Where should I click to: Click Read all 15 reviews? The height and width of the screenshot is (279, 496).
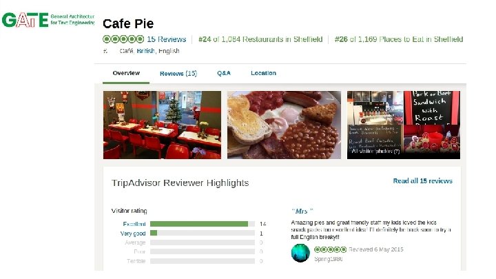(422, 181)
